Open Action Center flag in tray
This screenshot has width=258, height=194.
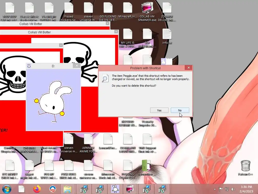pos(221,189)
